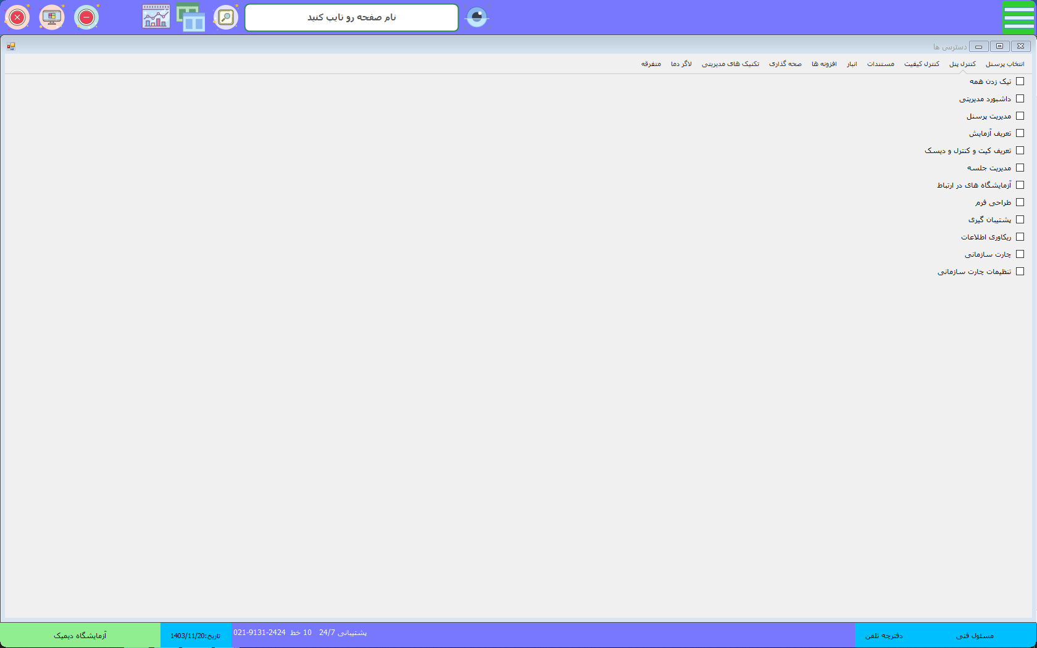Open the chart statistics icon
The image size is (1037, 648).
156,17
